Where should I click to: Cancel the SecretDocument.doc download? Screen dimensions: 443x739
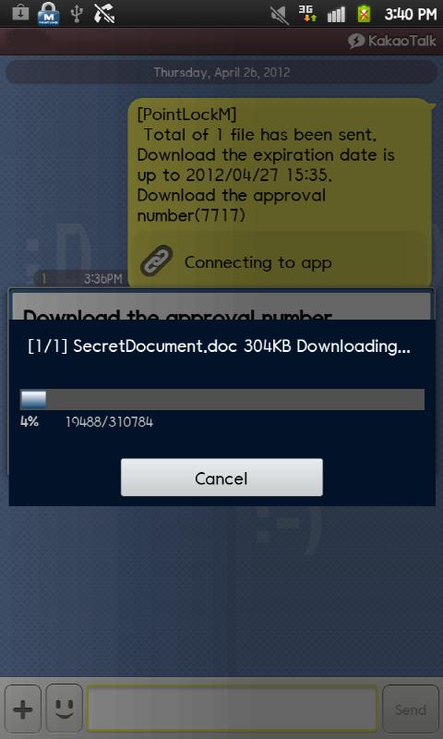pos(221,477)
